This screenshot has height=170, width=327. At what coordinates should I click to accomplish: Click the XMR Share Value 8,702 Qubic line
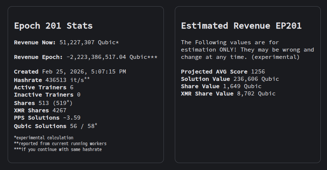tap(228, 94)
